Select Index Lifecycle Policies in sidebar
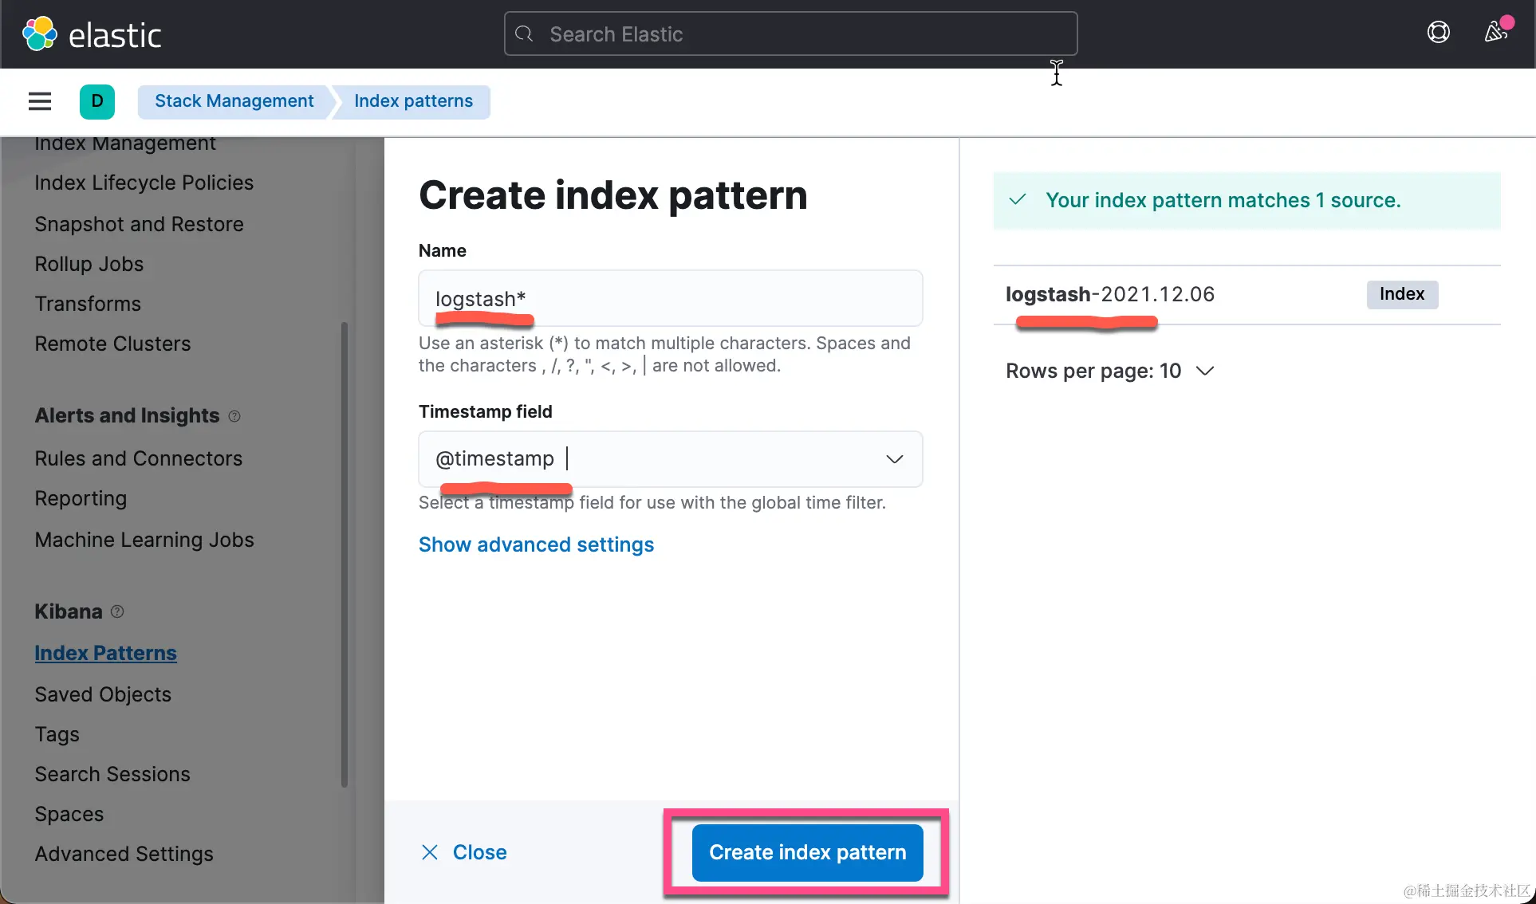The width and height of the screenshot is (1536, 904). [x=144, y=183]
